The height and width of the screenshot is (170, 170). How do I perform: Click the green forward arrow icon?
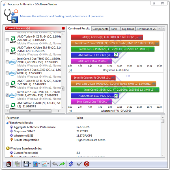pos(62,164)
